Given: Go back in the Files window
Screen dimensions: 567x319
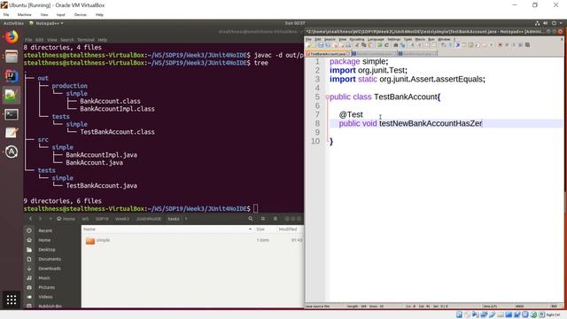Looking at the screenshot, I should [30, 219].
